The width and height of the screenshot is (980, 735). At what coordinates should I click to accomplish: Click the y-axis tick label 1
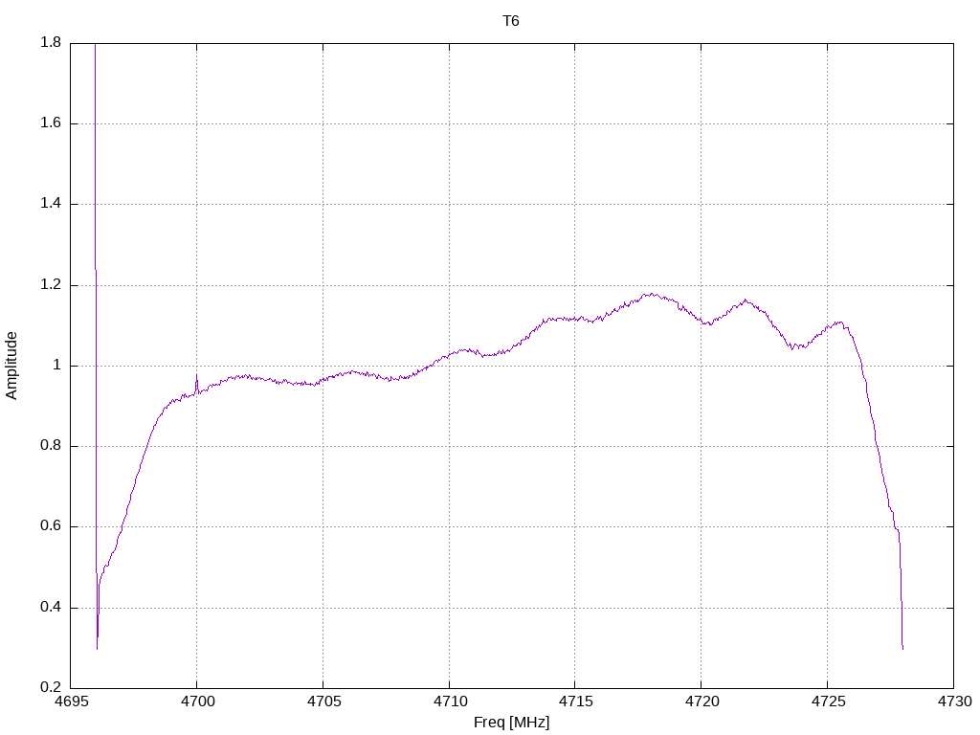pyautogui.click(x=56, y=365)
